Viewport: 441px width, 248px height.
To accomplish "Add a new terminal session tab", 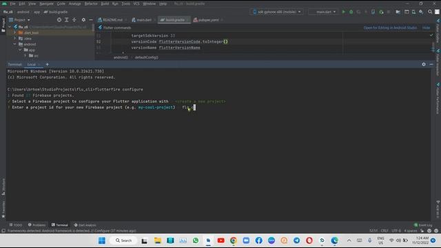I will 48,64.
